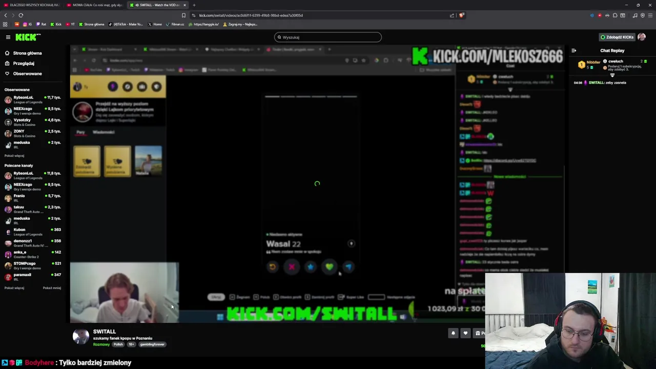
Task: Open the Brave Shields icon
Action: click(461, 15)
